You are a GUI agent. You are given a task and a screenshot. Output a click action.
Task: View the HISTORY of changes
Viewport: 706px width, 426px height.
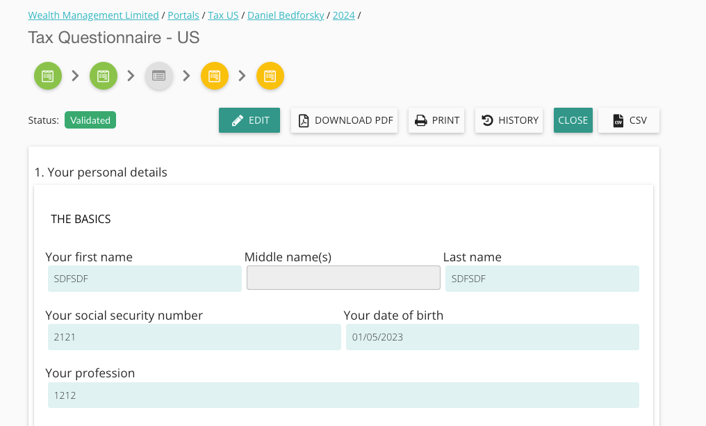(x=509, y=120)
